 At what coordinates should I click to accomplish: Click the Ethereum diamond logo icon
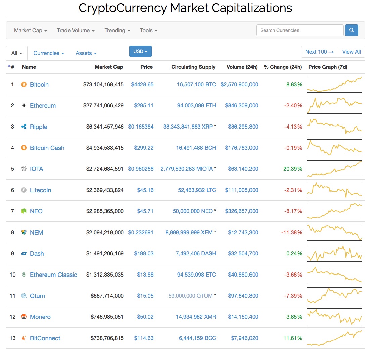pyautogui.click(x=24, y=105)
